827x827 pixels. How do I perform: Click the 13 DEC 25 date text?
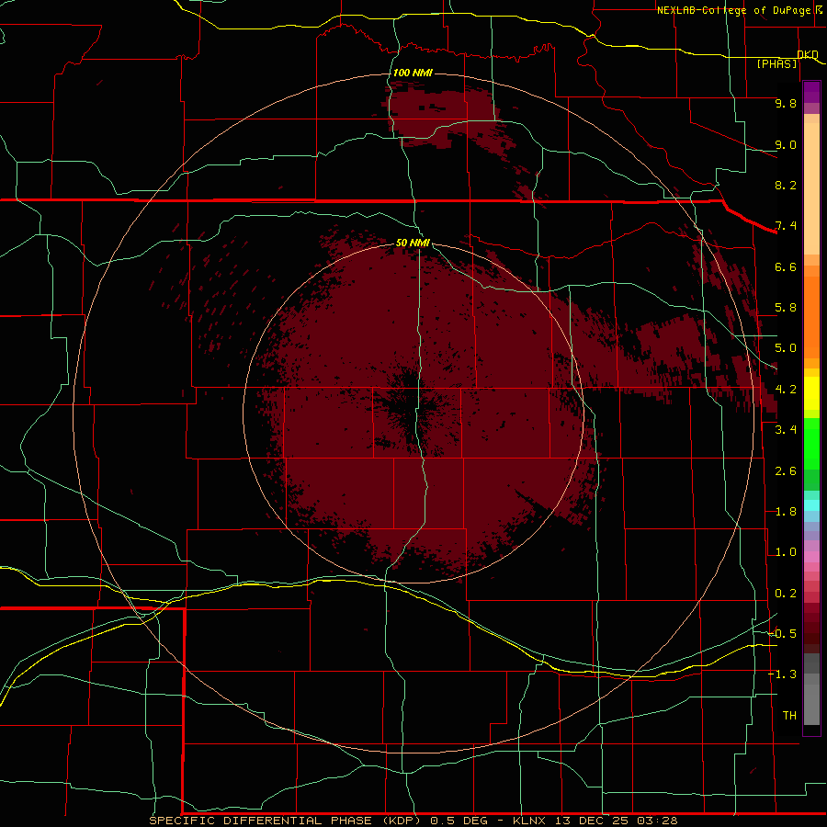pyautogui.click(x=591, y=821)
